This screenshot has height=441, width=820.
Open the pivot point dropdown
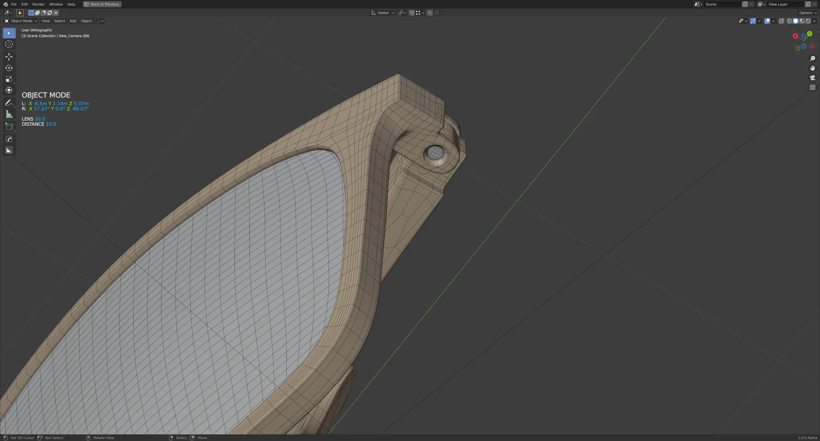402,13
